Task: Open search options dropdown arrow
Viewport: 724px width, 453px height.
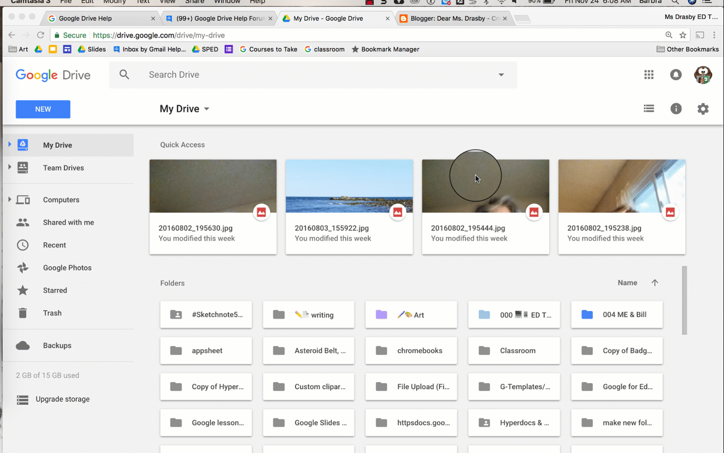Action: pyautogui.click(x=501, y=74)
